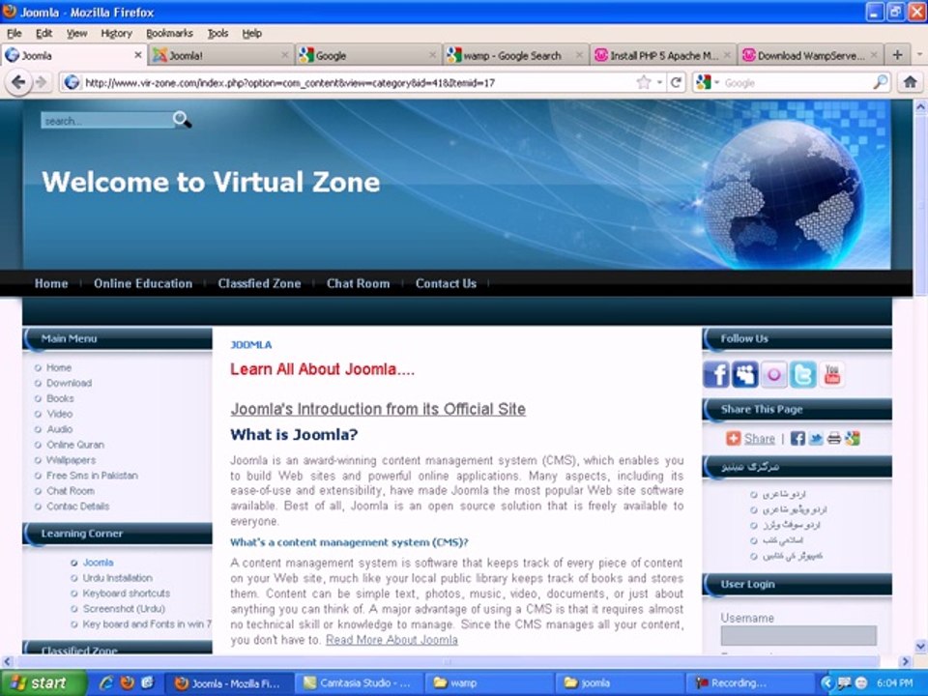Click the Google icon in Share This Page

(853, 438)
